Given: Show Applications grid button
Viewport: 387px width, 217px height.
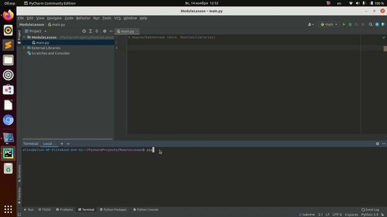Looking at the screenshot, I should [8, 209].
